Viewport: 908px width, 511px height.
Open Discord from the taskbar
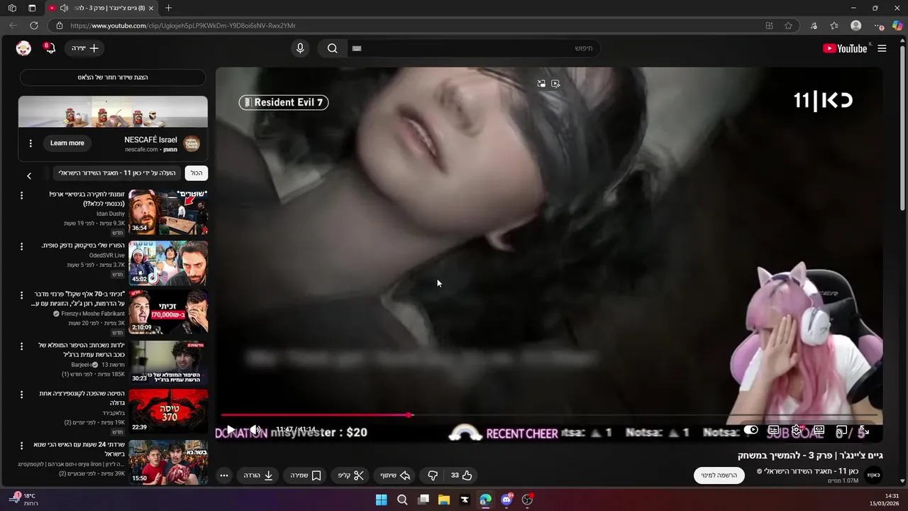pyautogui.click(x=506, y=500)
